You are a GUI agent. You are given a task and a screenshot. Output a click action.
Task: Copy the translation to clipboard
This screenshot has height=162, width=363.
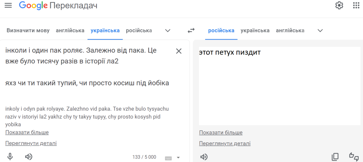pyautogui.click(x=335, y=157)
